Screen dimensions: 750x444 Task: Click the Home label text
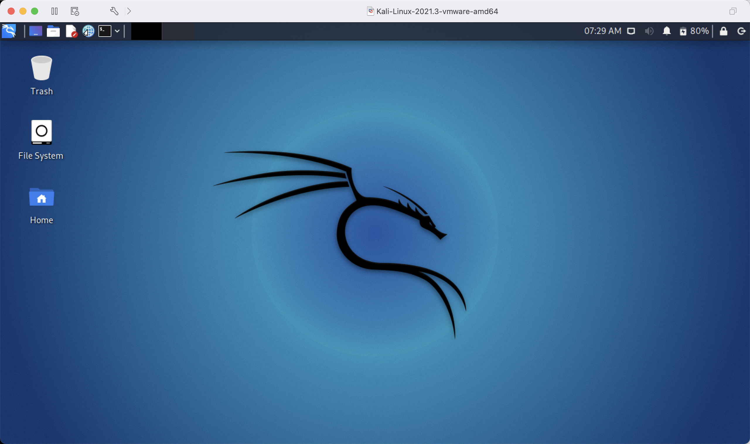point(42,220)
